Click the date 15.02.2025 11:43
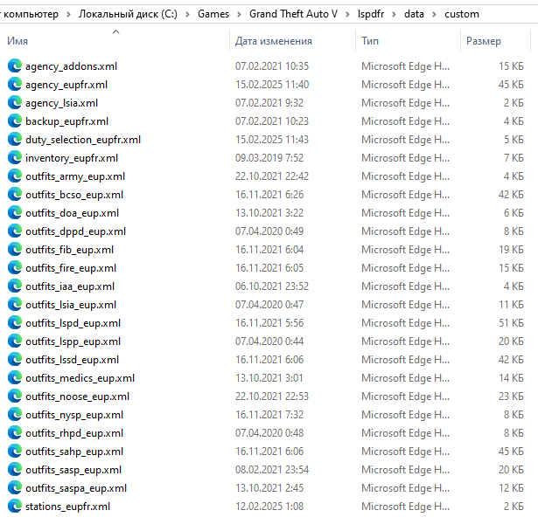Viewport: 538px width, 531px height. [272, 140]
